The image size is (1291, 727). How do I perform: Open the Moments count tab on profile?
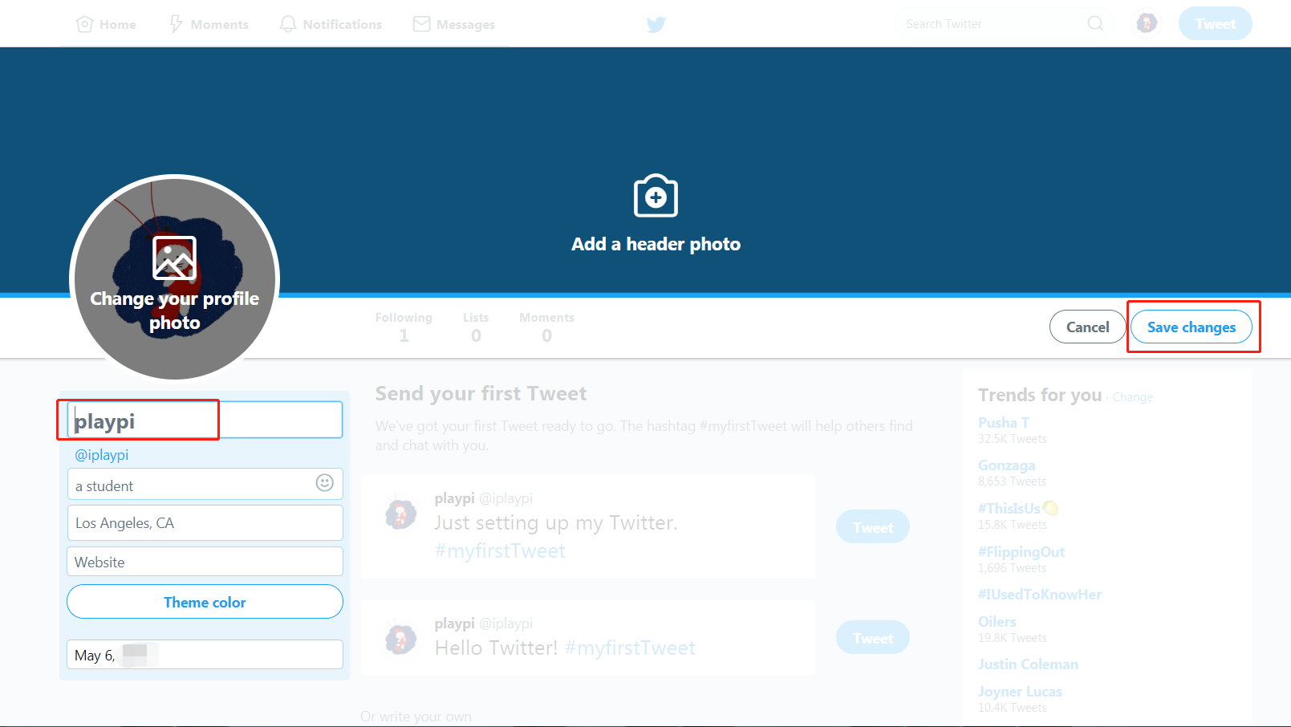546,327
